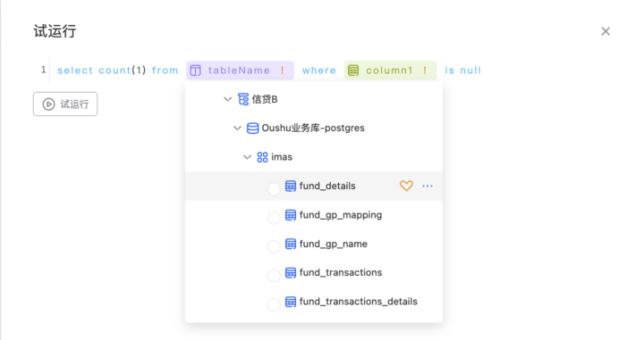Viewport: 644px width, 340px height.
Task: Close the 试运行 dialog
Action: pyautogui.click(x=606, y=31)
